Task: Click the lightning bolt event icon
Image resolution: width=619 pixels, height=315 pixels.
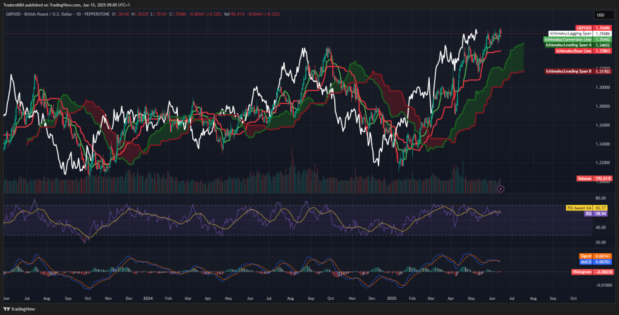Action: [501, 189]
